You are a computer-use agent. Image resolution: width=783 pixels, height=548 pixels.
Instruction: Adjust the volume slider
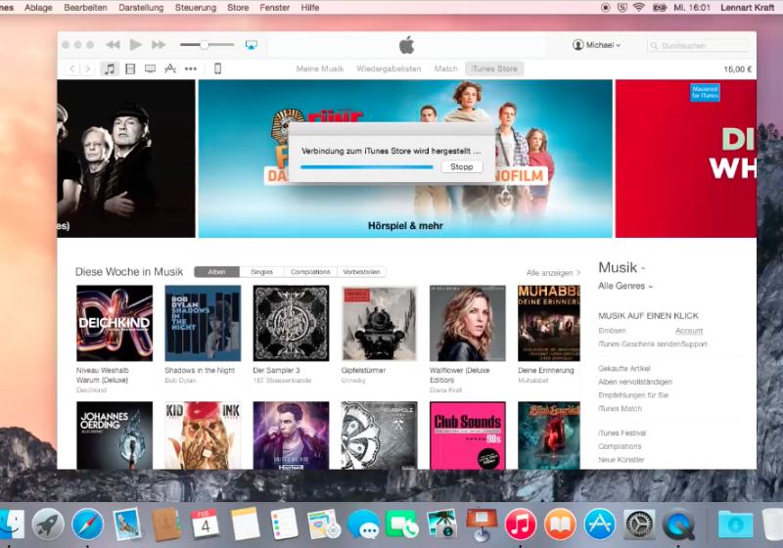(205, 45)
